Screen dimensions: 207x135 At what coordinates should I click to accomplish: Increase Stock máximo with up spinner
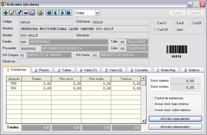[197, 79]
